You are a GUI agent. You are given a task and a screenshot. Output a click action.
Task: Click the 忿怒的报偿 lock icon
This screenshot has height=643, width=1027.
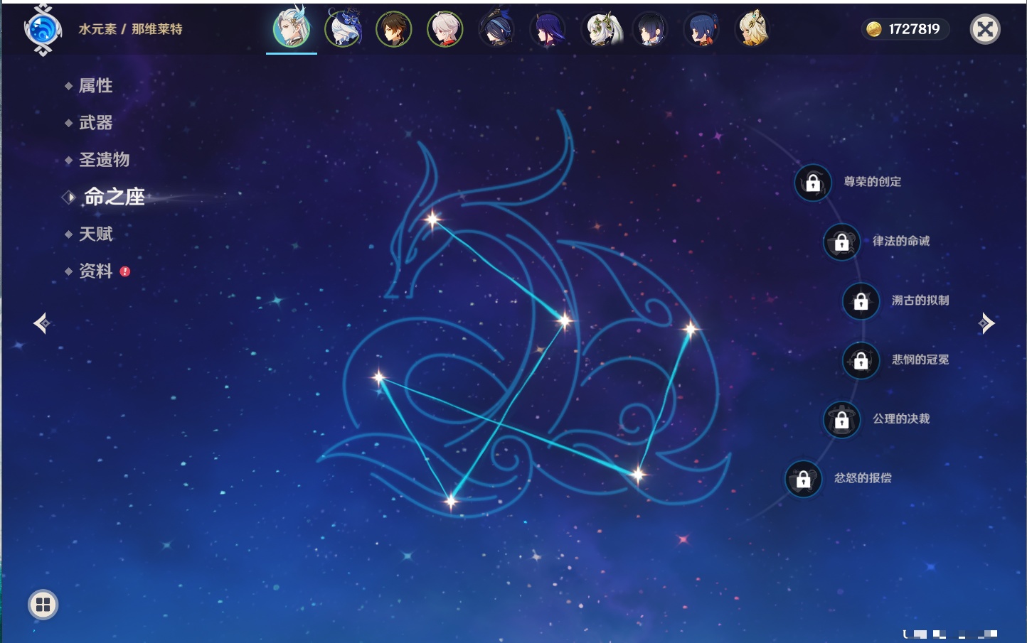click(x=804, y=479)
